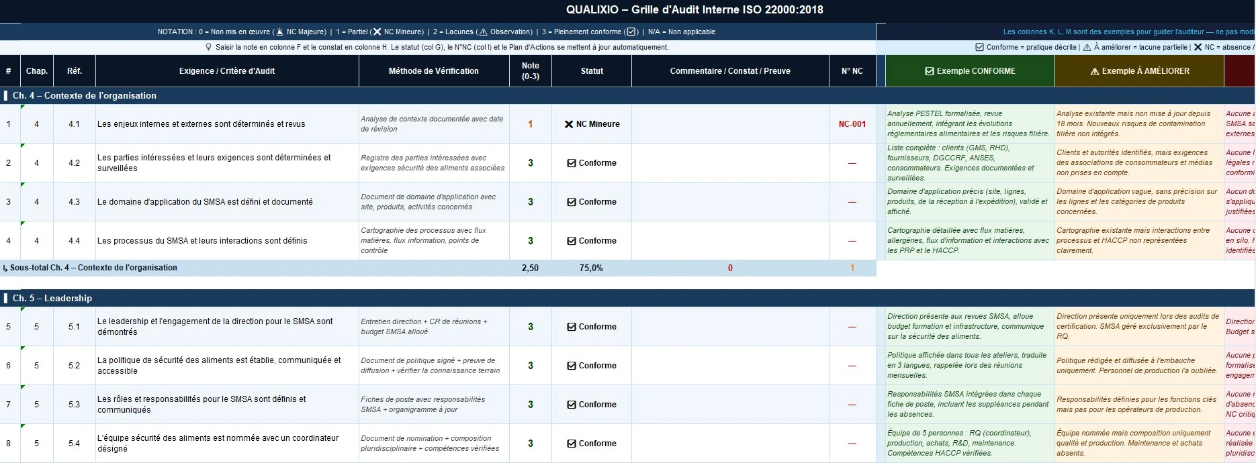
Task: Select method 'Entretien direction + CR de réunions'
Action: 433,327
